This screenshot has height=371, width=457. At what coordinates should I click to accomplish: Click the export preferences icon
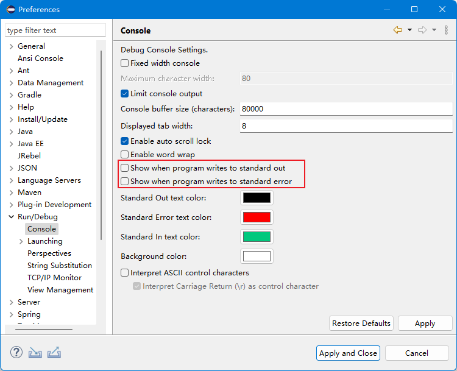coord(54,353)
